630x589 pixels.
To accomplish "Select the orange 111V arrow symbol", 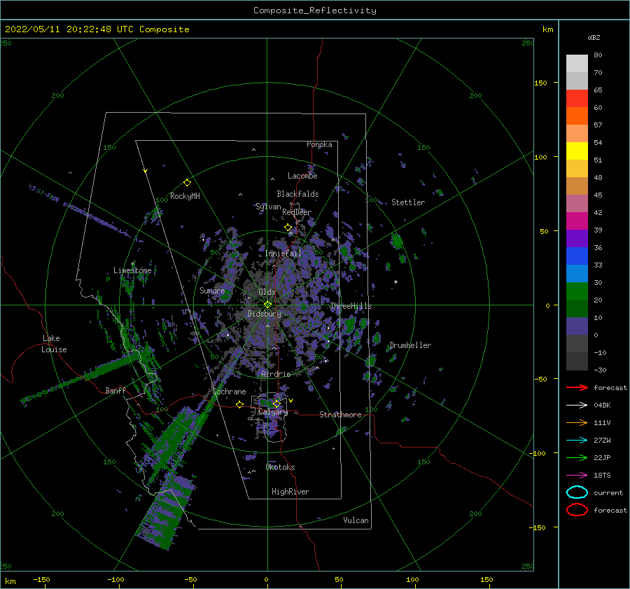I will 577,422.
